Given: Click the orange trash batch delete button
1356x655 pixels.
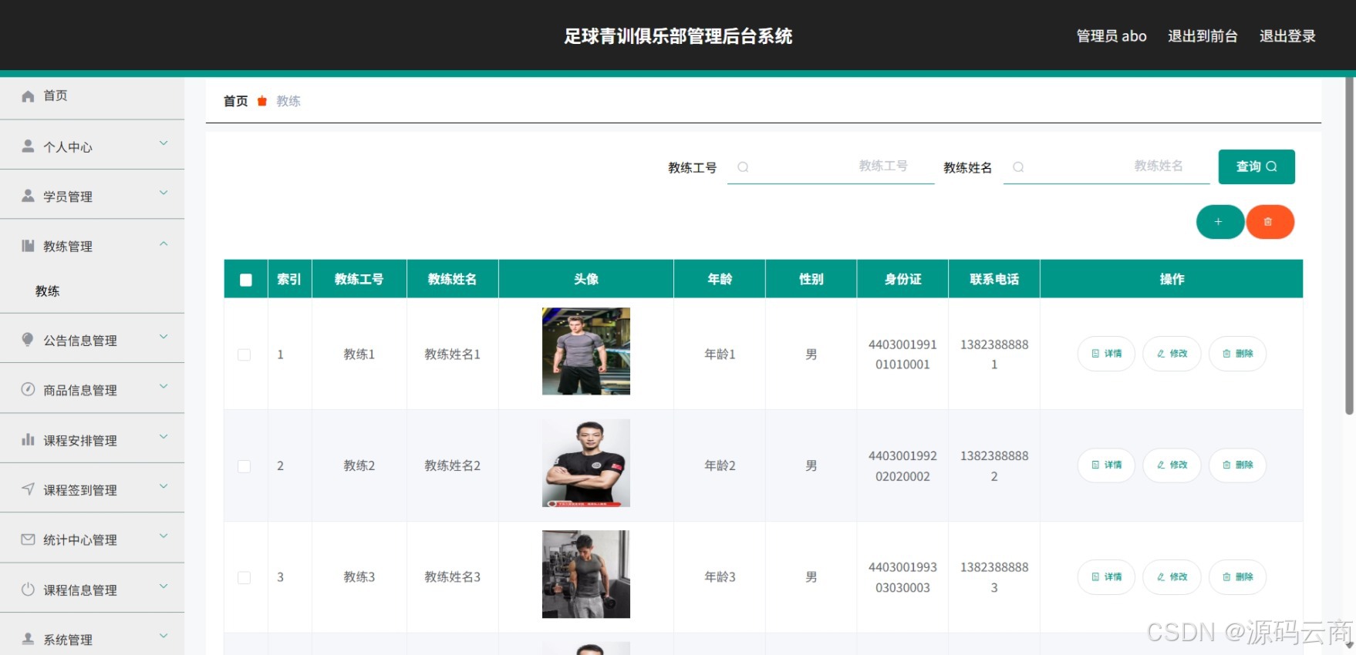Looking at the screenshot, I should [1270, 222].
